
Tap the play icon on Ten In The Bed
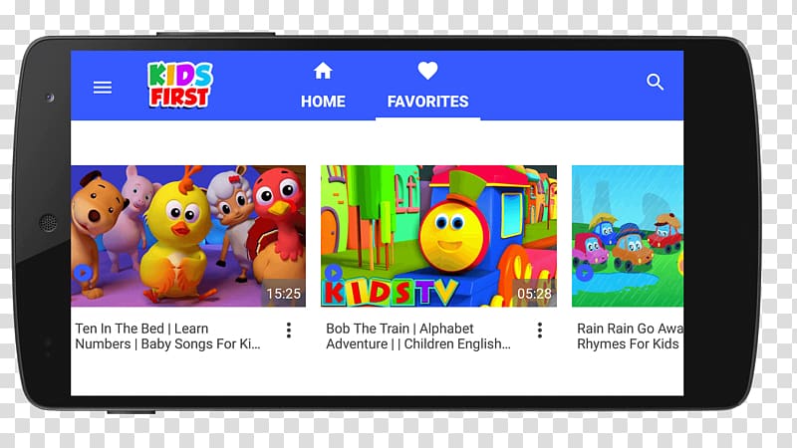pyautogui.click(x=83, y=273)
